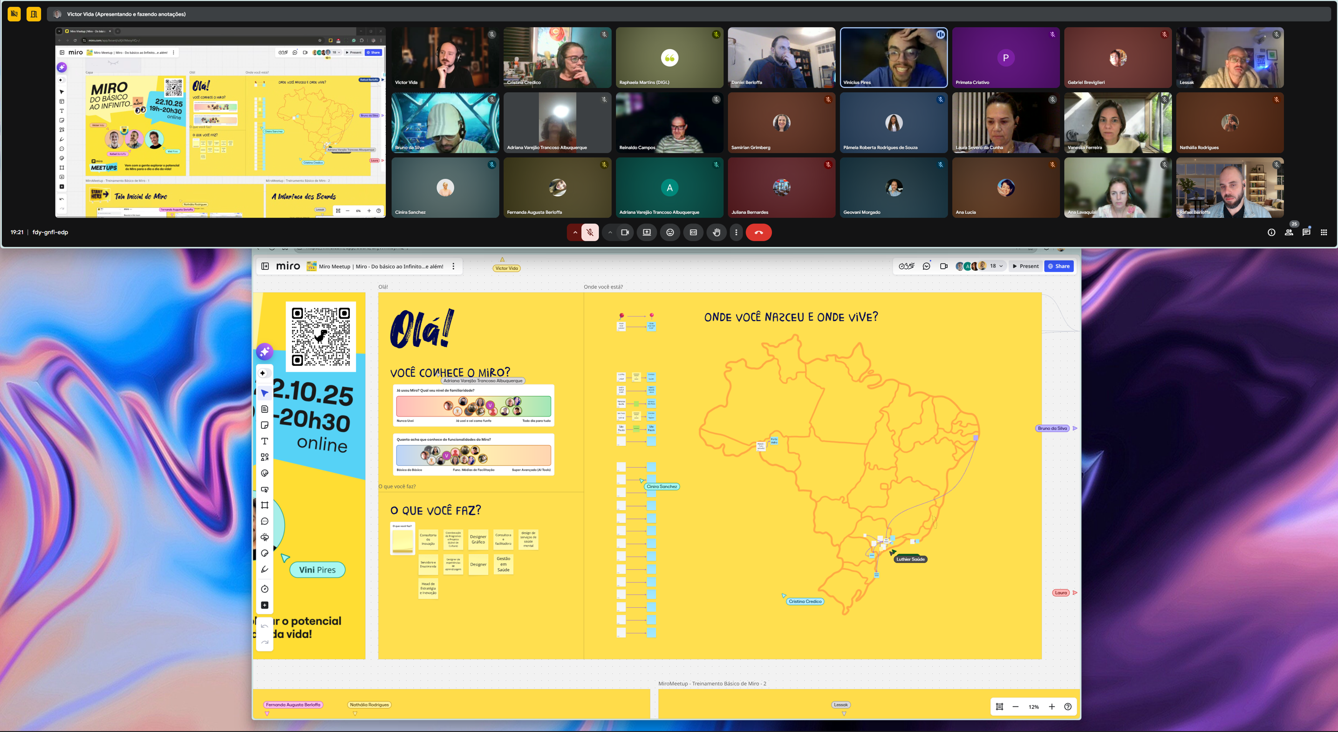Select the Lasso tool in Miro toolbar
Viewport: 1338px width, 732px height.
264,537
